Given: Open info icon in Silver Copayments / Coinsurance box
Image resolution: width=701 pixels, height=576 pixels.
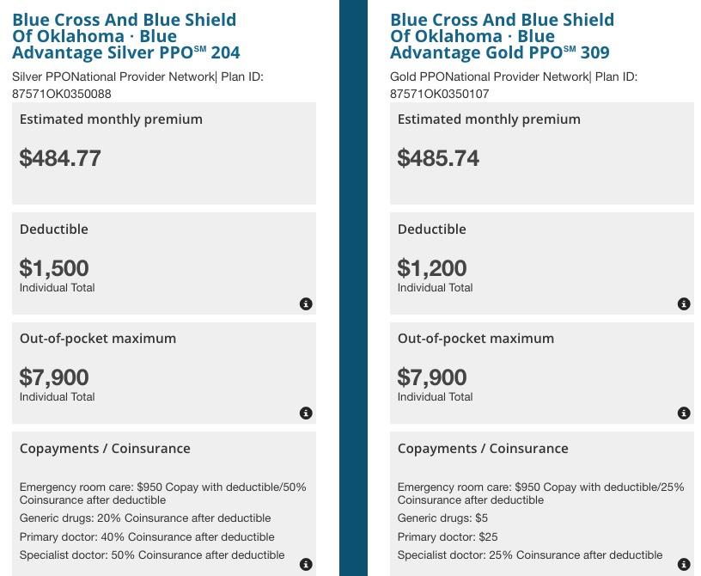Looking at the screenshot, I should (306, 565).
